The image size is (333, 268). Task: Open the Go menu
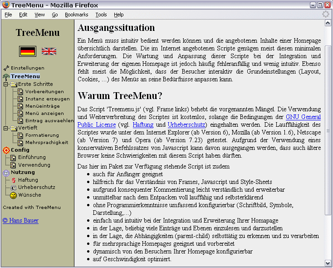pyautogui.click(x=55, y=15)
